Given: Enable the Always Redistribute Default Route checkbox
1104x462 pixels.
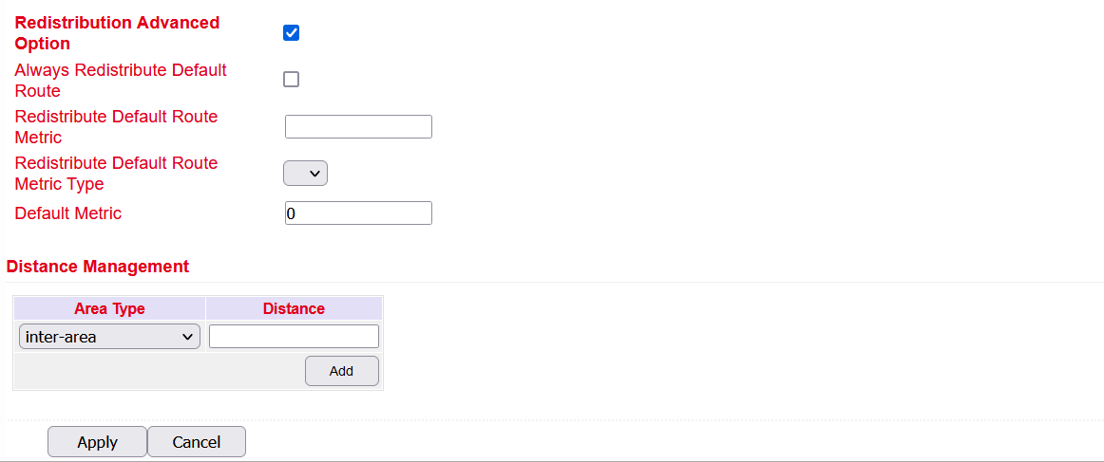Looking at the screenshot, I should 291,80.
